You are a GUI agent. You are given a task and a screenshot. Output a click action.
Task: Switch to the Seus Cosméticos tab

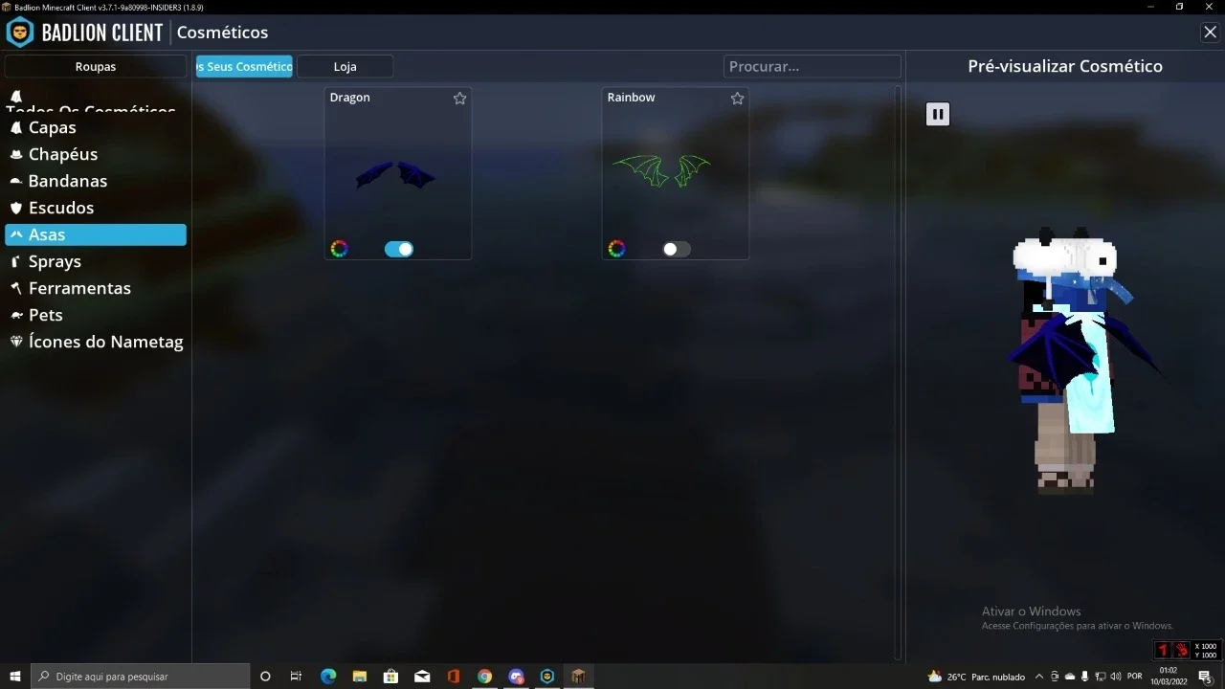point(244,66)
